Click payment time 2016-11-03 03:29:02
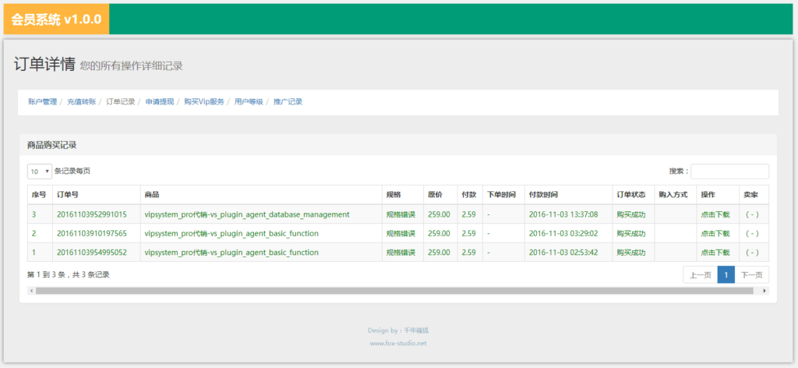This screenshot has width=798, height=368. click(563, 234)
